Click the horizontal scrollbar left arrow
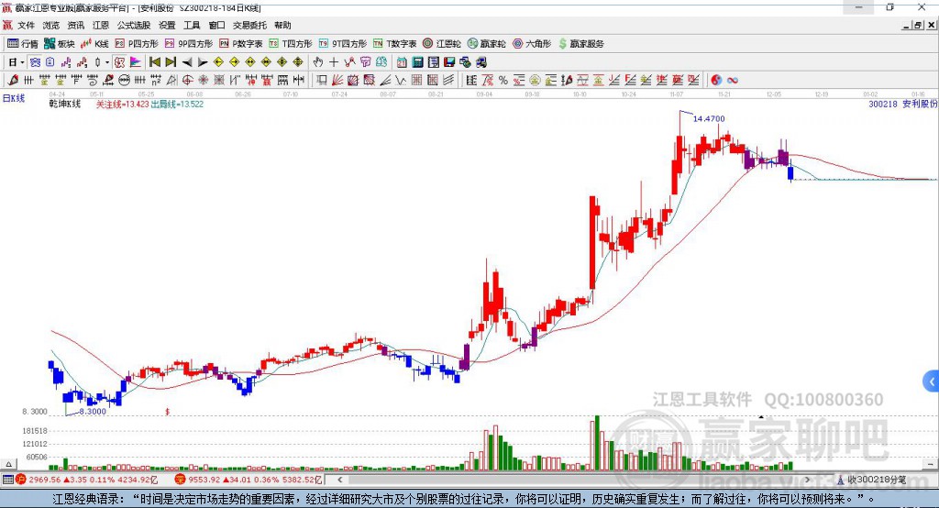Viewport: 939px width, 508px height. [339, 480]
